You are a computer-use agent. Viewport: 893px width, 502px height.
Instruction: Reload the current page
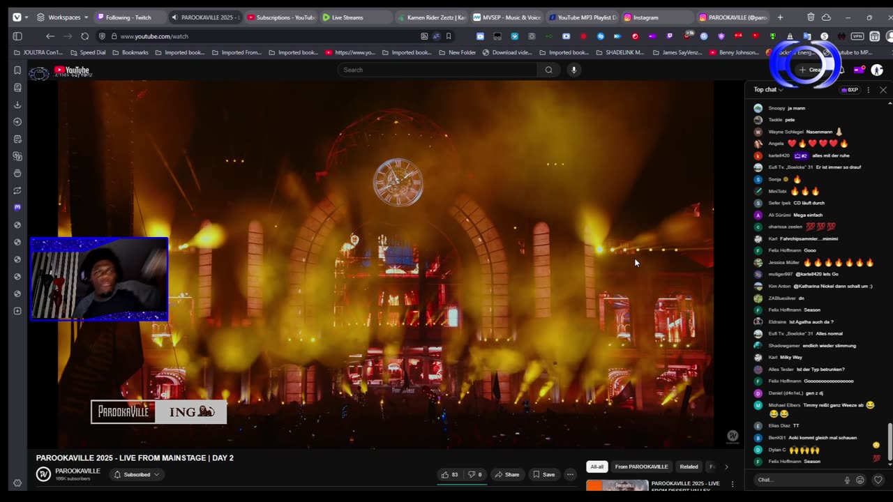pos(85,36)
